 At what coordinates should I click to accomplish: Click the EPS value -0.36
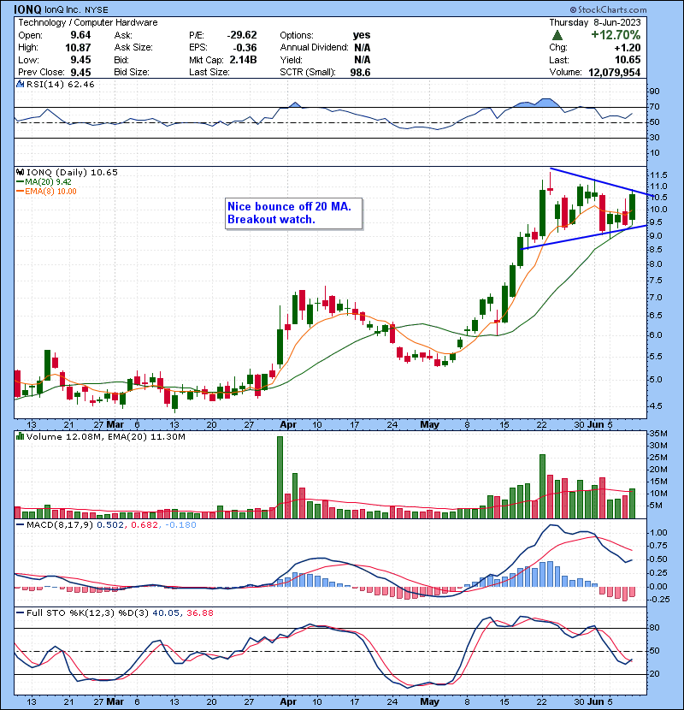[245, 48]
